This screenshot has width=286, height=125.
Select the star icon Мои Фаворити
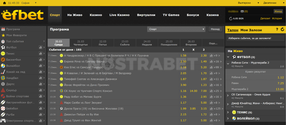pyautogui.click(x=3, y=35)
